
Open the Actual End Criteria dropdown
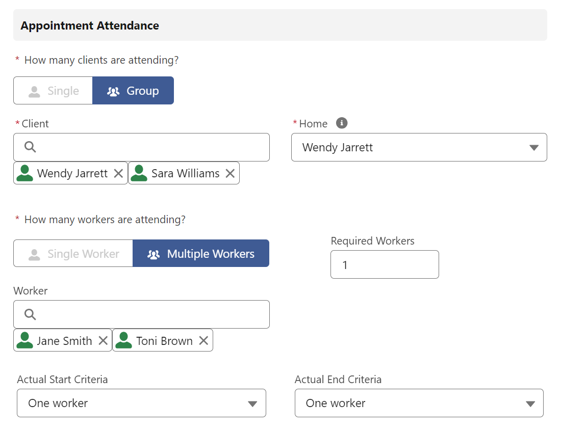(x=418, y=403)
